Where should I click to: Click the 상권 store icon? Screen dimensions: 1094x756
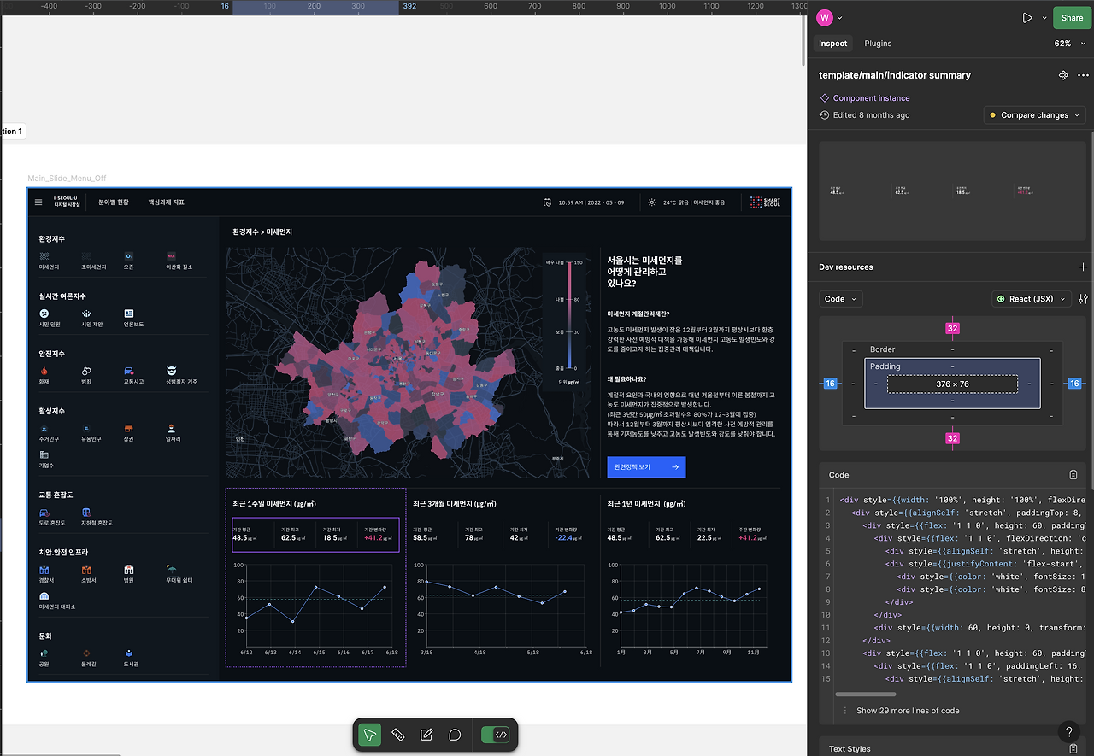point(128,428)
